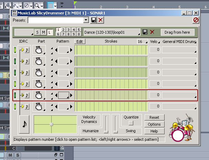Click the drummer cartoon logo
The height and width of the screenshot is (160, 209).
tap(182, 128)
